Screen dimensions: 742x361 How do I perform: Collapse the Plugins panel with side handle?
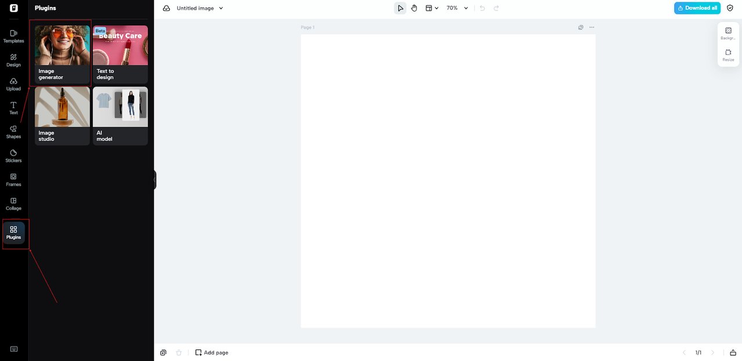pyautogui.click(x=154, y=179)
